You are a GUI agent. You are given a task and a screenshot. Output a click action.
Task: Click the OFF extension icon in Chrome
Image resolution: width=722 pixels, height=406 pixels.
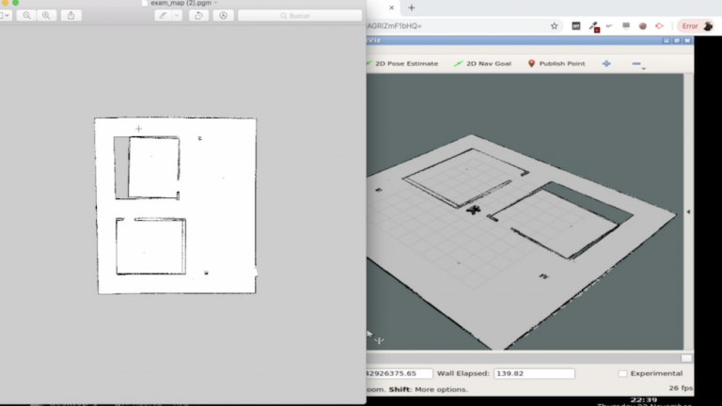tap(576, 25)
